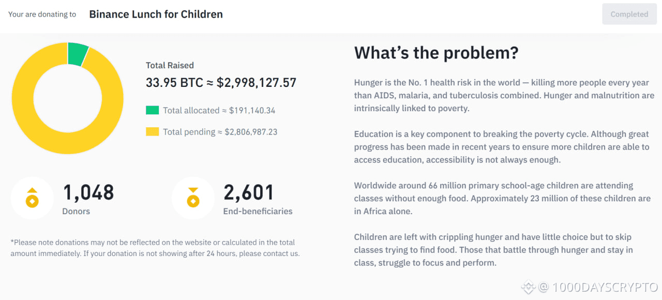This screenshot has height=300, width=662.
Task: Click the donation notice footnote text
Action: (155, 248)
